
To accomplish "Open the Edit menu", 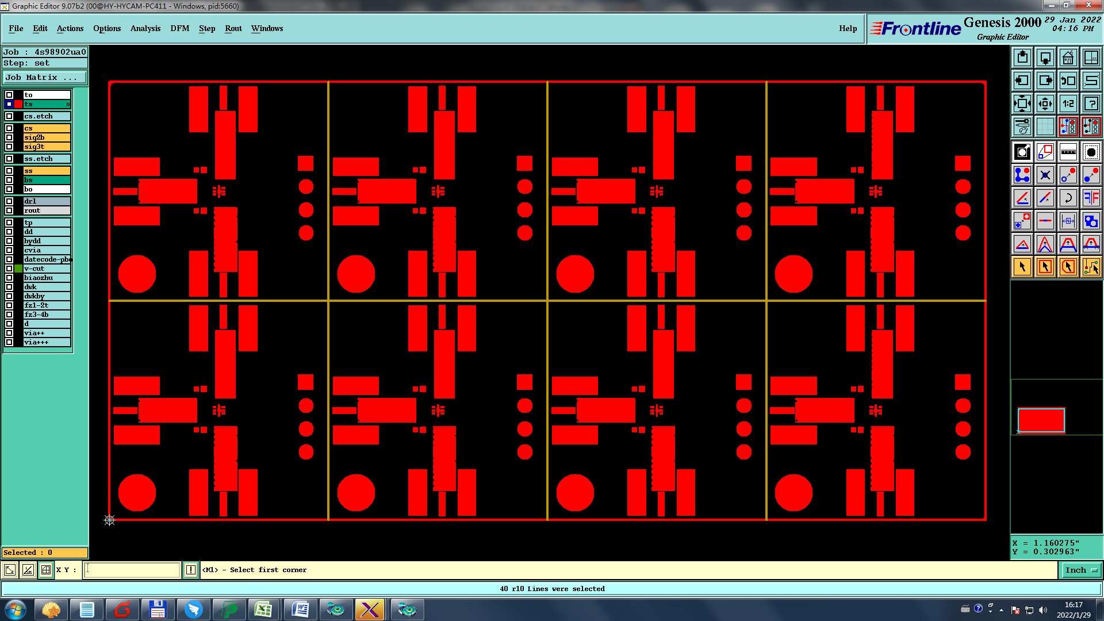I will click(40, 28).
